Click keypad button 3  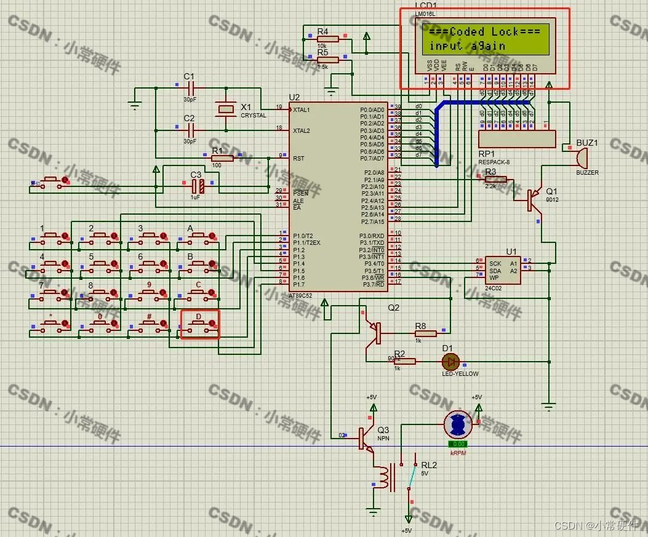point(150,239)
